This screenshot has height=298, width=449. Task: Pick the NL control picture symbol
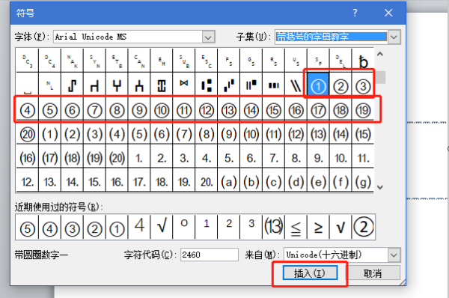pos(50,85)
